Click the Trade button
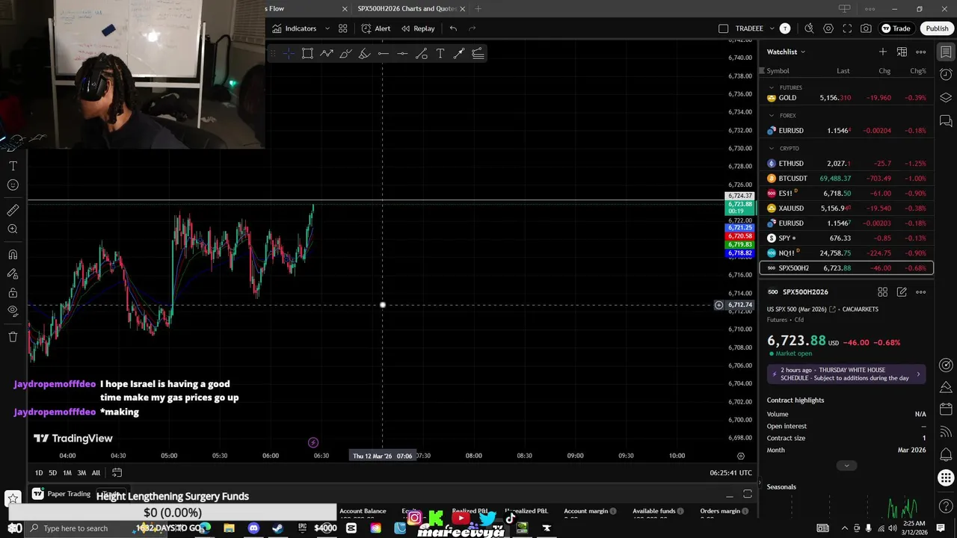 coord(895,28)
